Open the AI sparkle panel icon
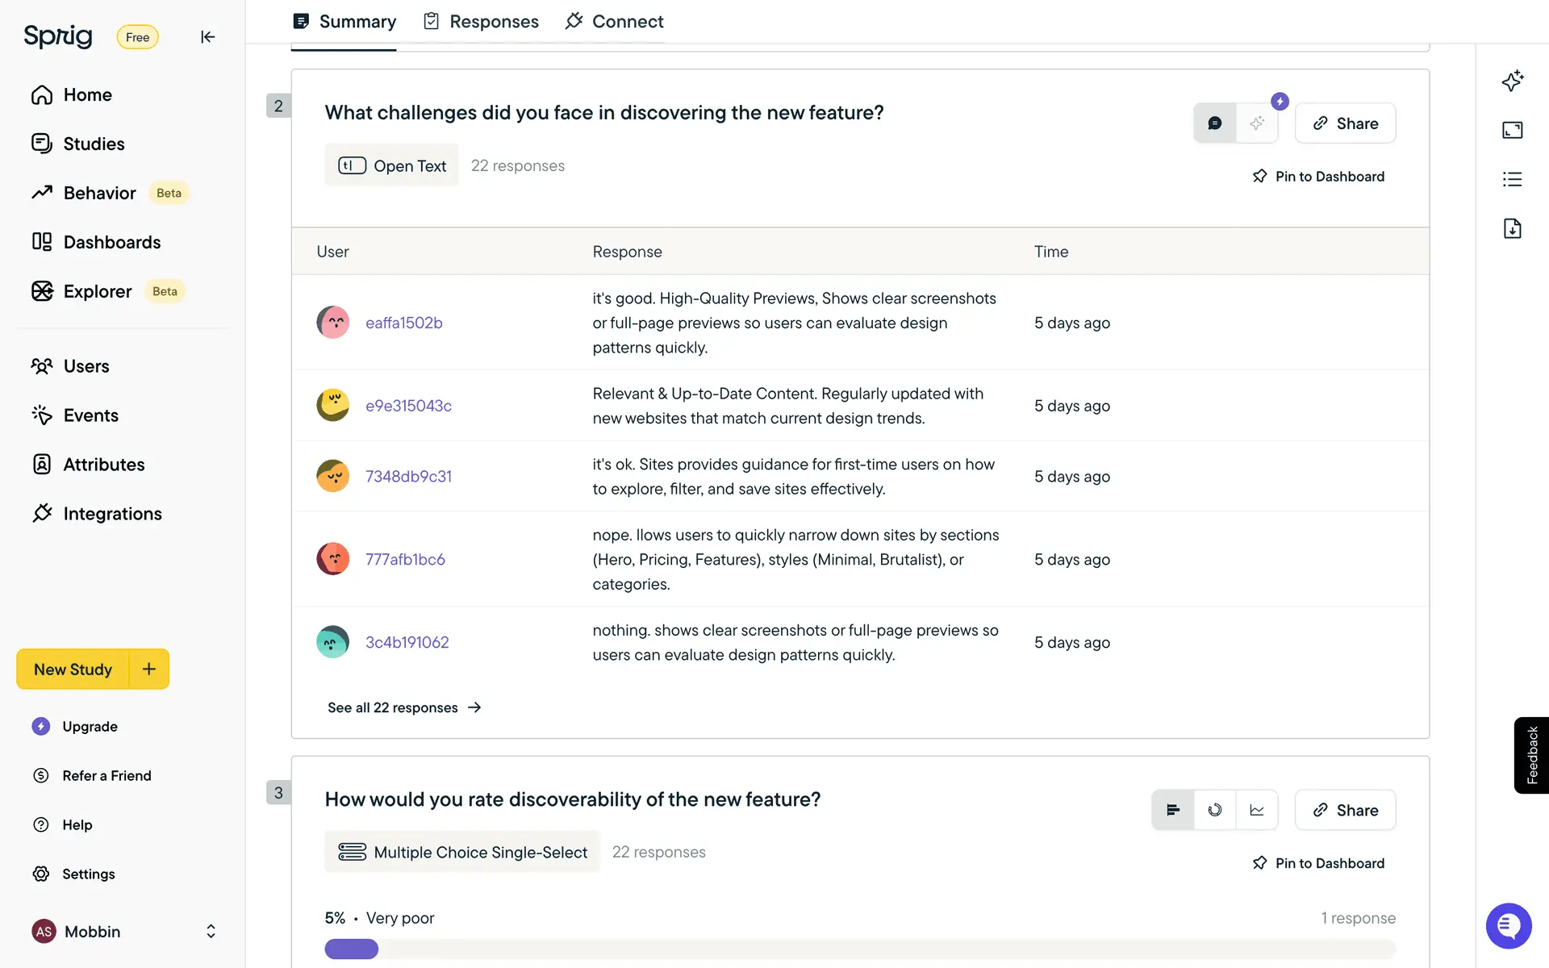This screenshot has height=968, width=1549. (x=1512, y=81)
